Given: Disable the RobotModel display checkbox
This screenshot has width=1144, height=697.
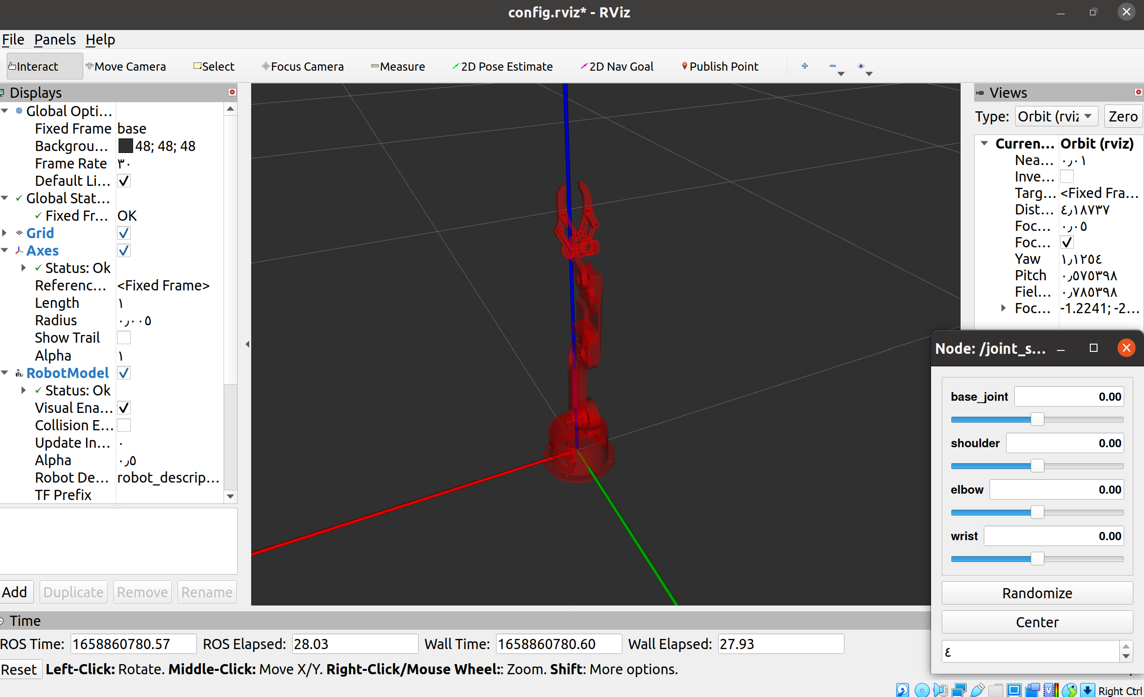Looking at the screenshot, I should pos(124,373).
